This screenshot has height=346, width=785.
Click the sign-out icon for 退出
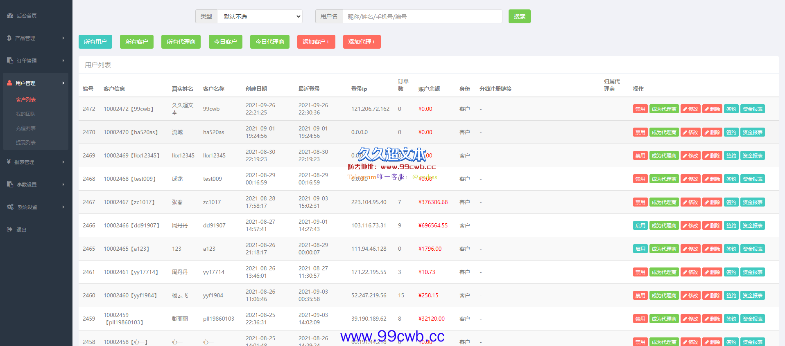pyautogui.click(x=10, y=229)
